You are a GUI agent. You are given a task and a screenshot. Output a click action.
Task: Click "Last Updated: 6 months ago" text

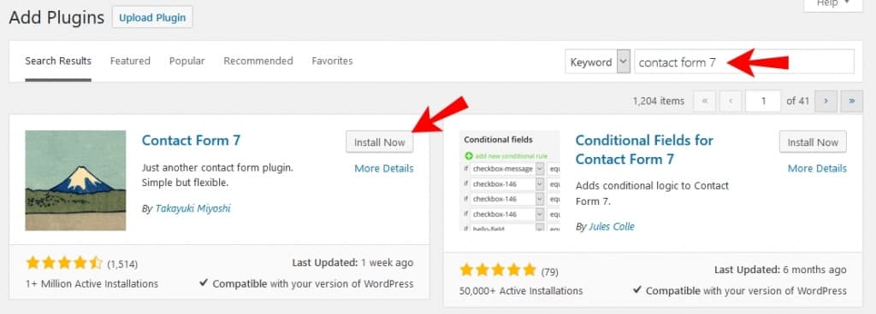coord(780,270)
